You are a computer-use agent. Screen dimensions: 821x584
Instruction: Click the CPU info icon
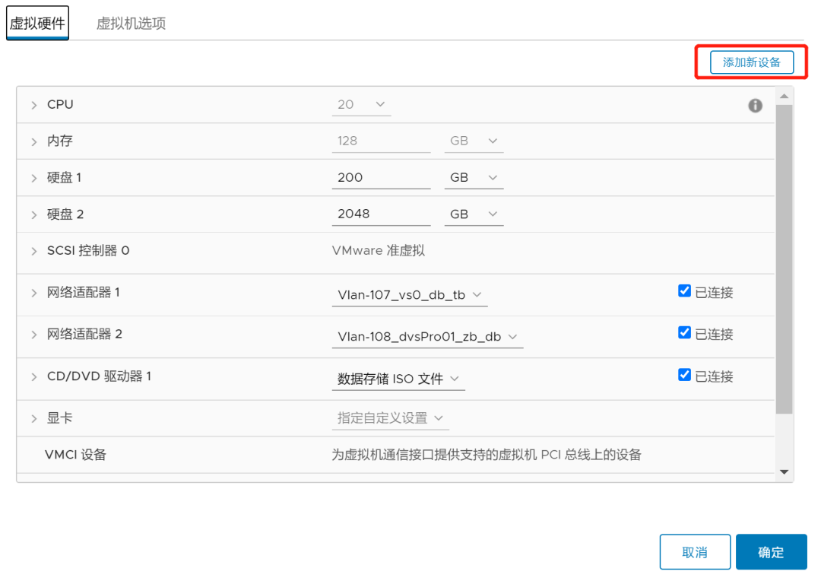coord(755,105)
